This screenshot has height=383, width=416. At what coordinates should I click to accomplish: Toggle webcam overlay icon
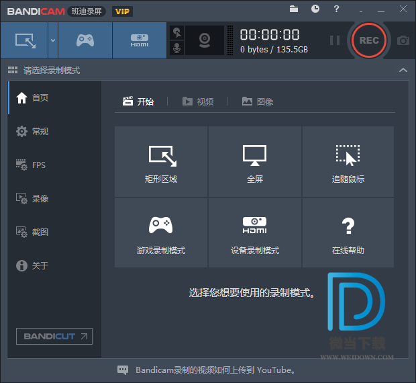(x=205, y=40)
